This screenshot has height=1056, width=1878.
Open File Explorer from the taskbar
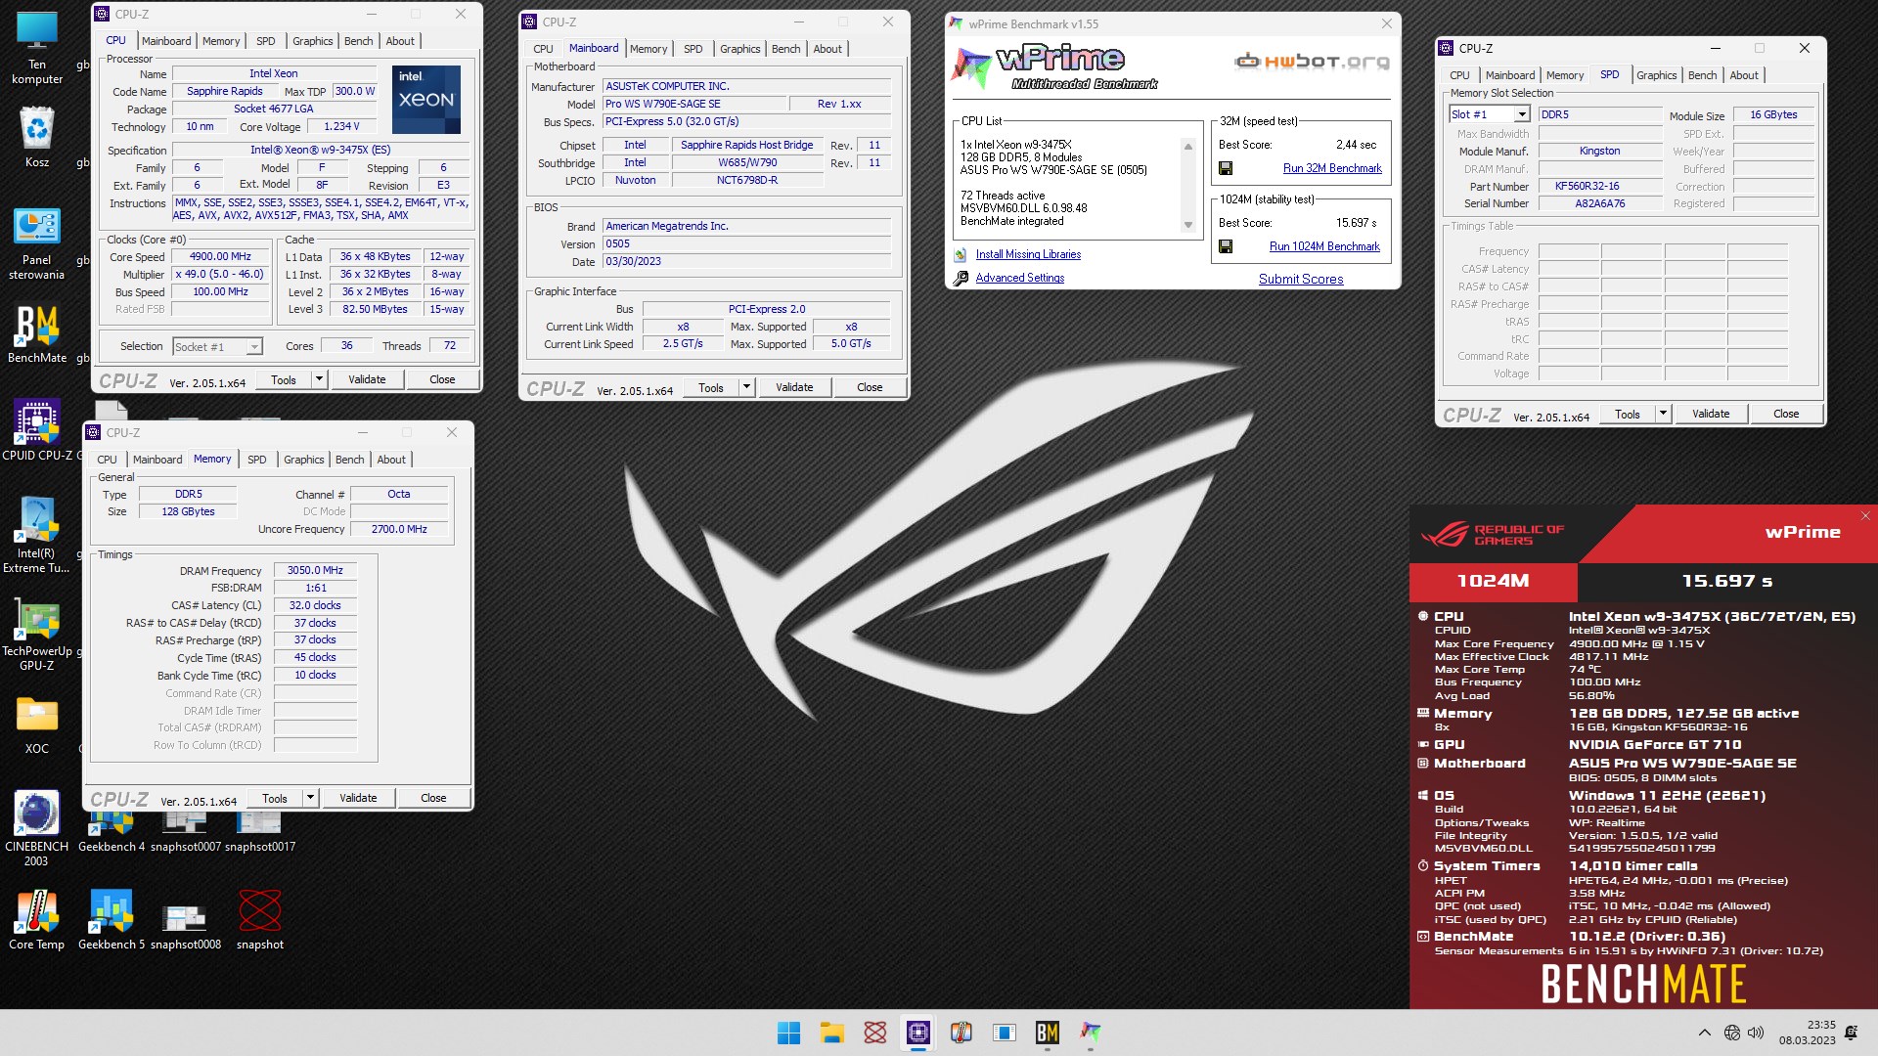[x=831, y=1033]
